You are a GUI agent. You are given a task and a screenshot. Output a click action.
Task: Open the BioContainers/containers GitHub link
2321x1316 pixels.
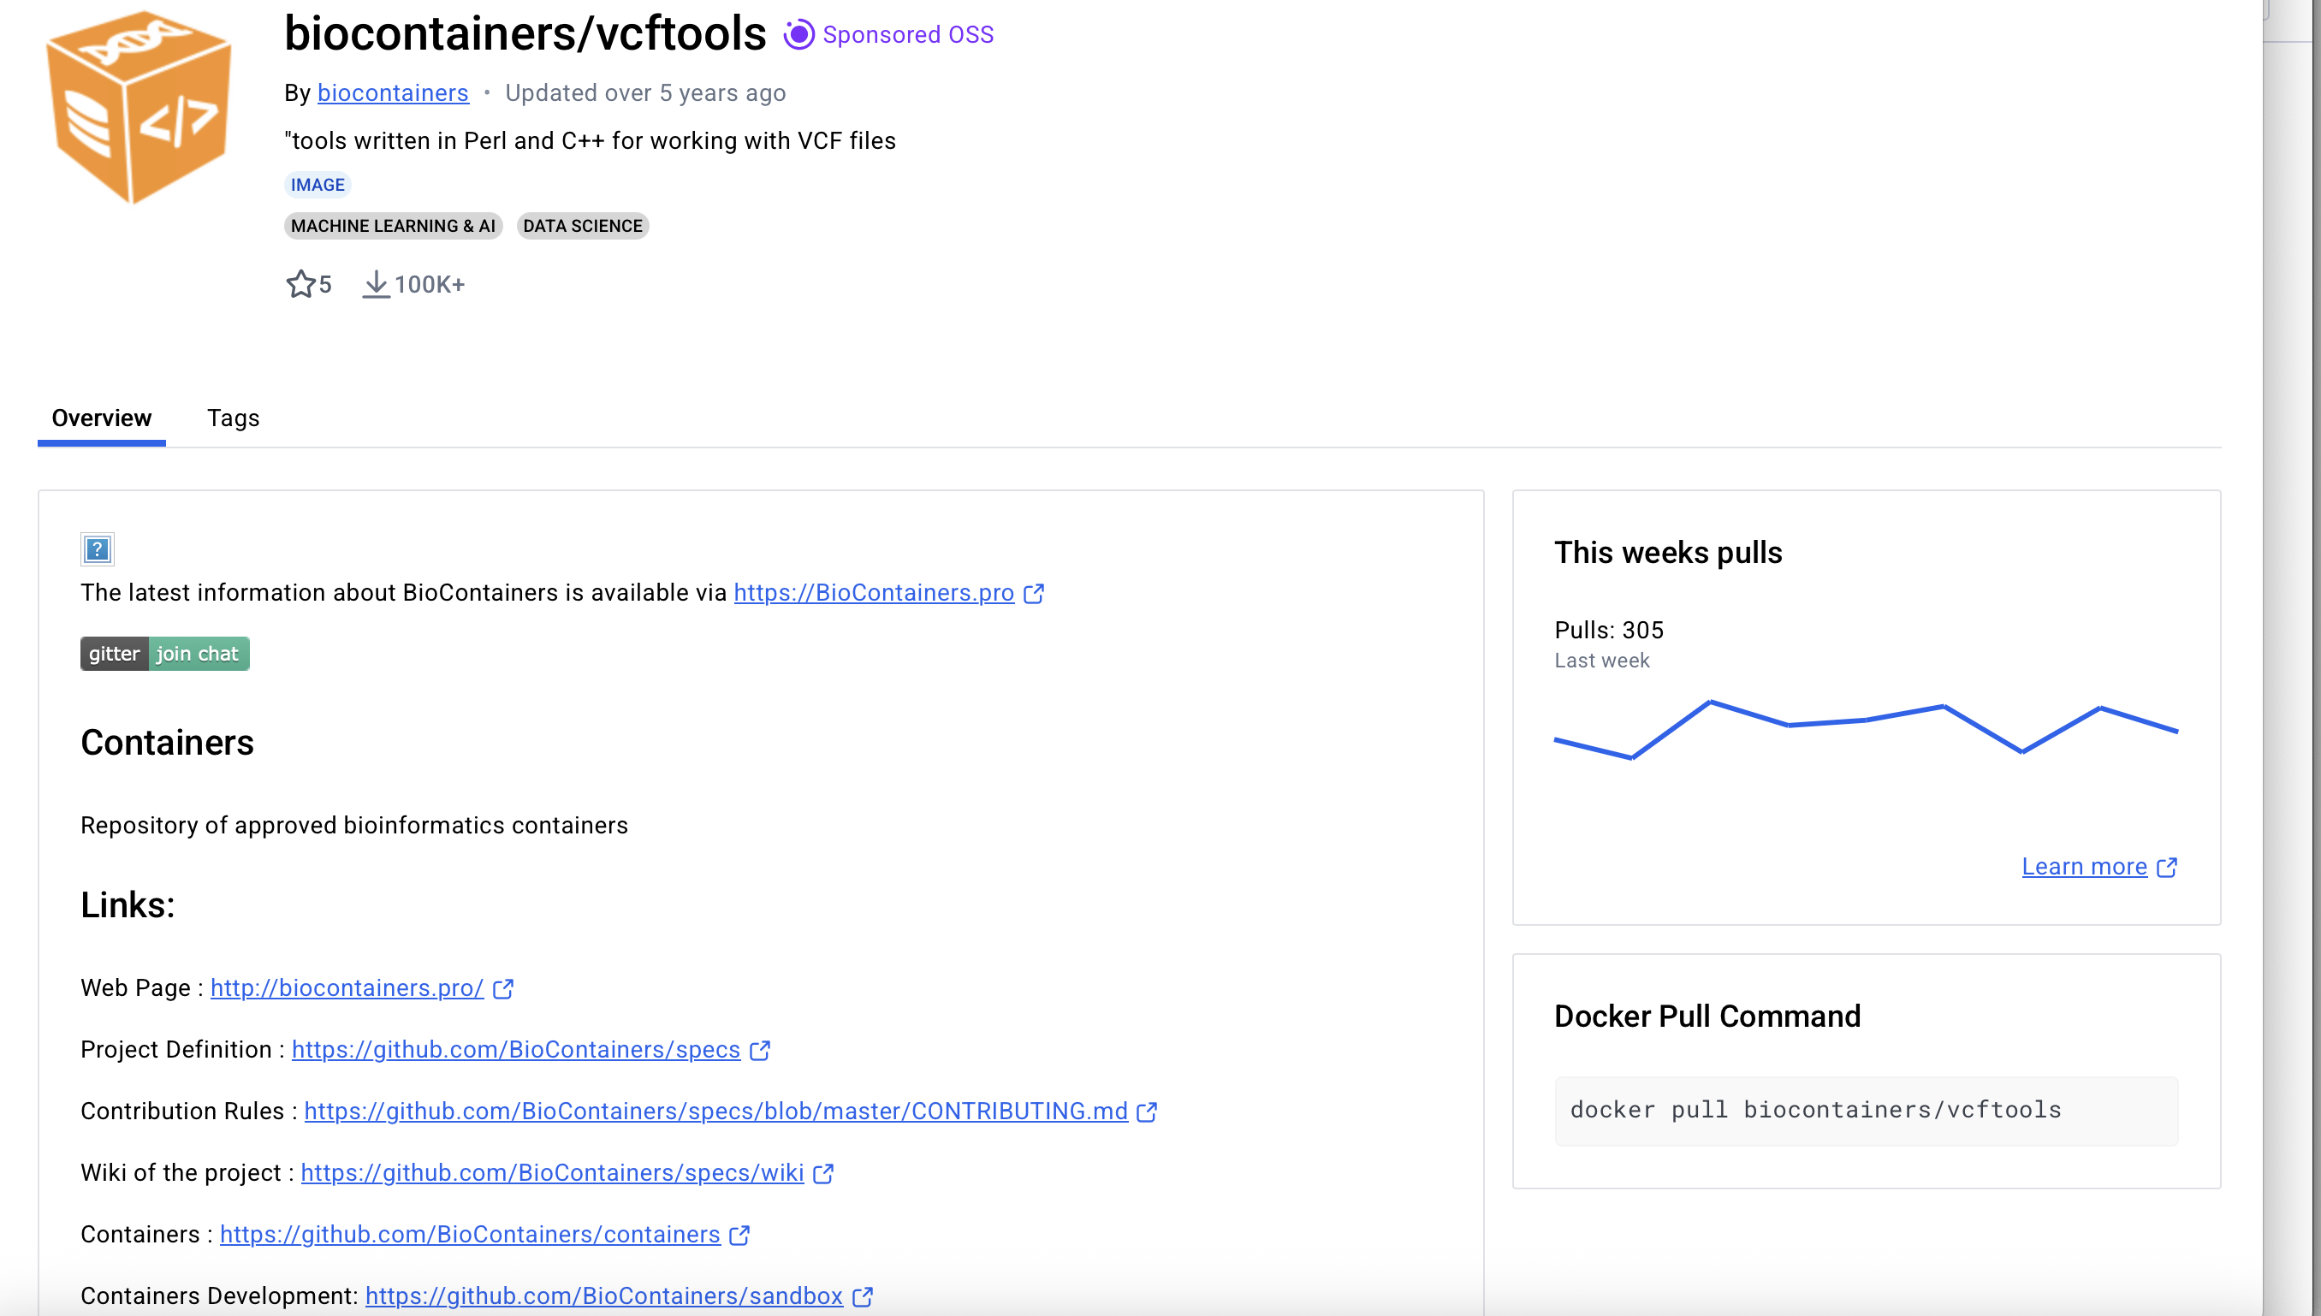(469, 1235)
